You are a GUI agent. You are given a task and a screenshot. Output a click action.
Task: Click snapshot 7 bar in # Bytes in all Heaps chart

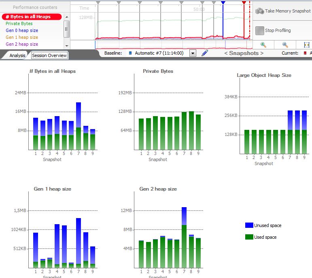point(79,126)
